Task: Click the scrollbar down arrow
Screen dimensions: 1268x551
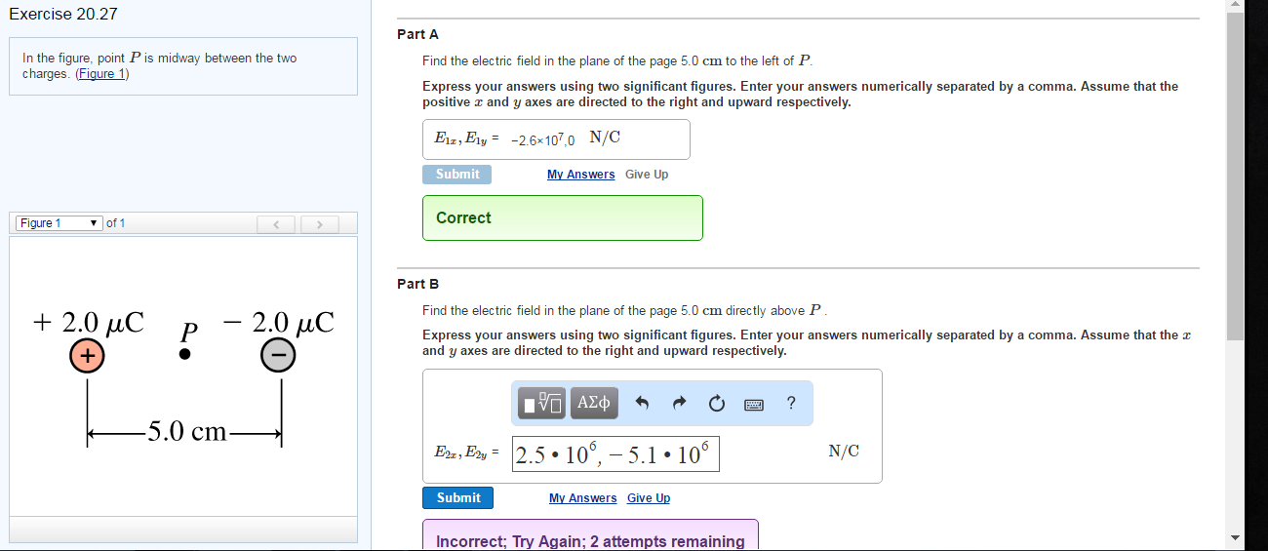Action: pyautogui.click(x=1235, y=537)
